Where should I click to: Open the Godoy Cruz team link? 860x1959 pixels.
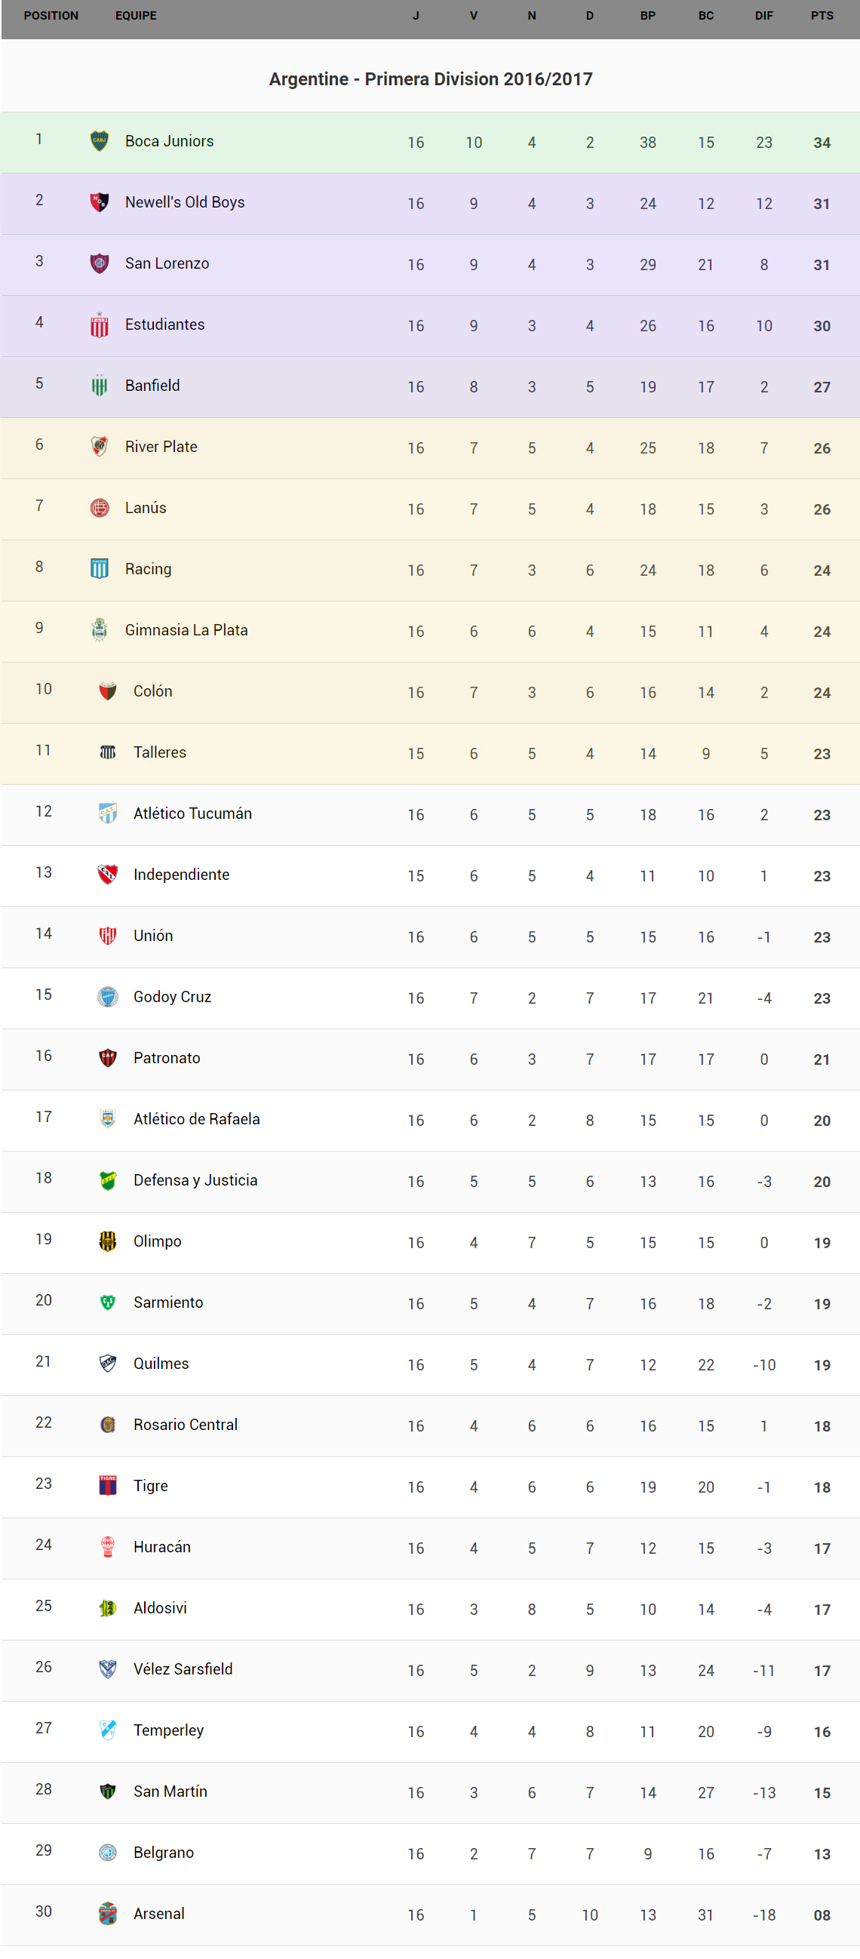tap(173, 997)
